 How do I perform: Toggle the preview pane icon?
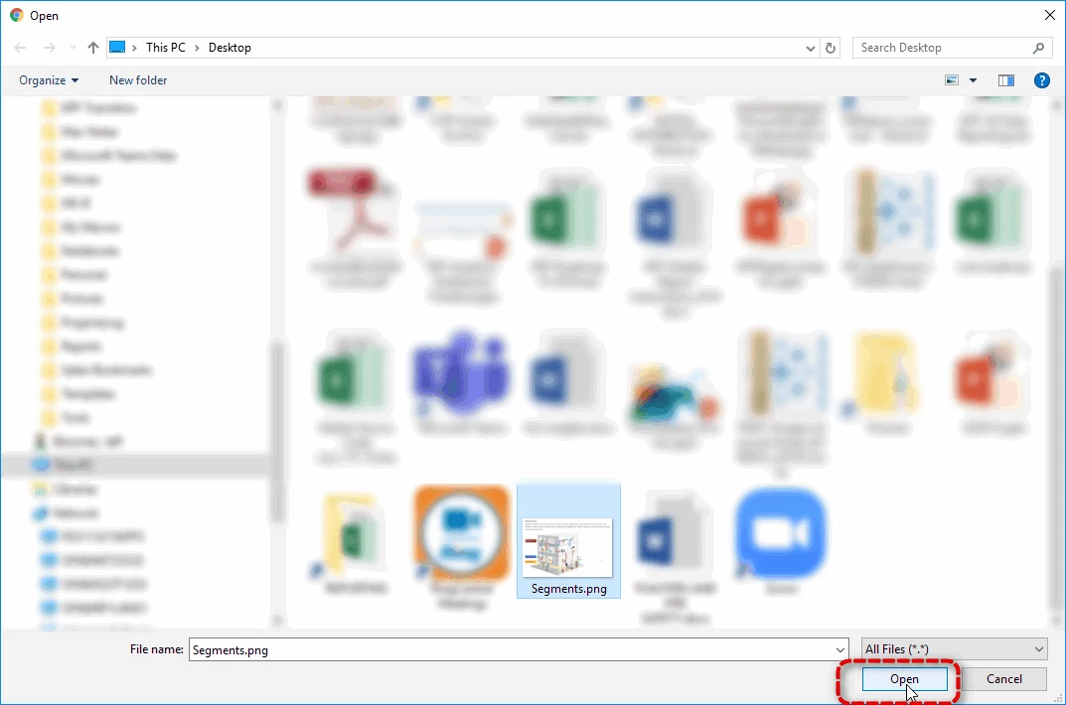[x=1006, y=80]
